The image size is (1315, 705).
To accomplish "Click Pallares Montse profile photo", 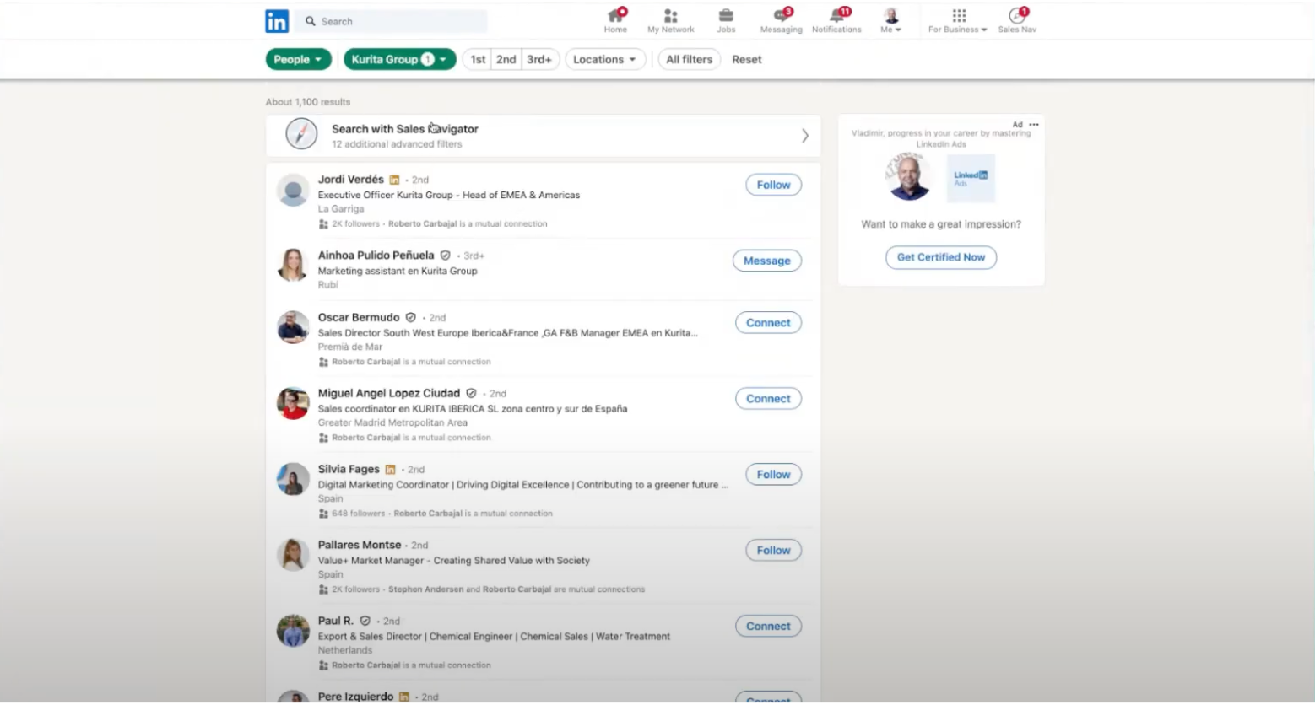I will coord(293,555).
